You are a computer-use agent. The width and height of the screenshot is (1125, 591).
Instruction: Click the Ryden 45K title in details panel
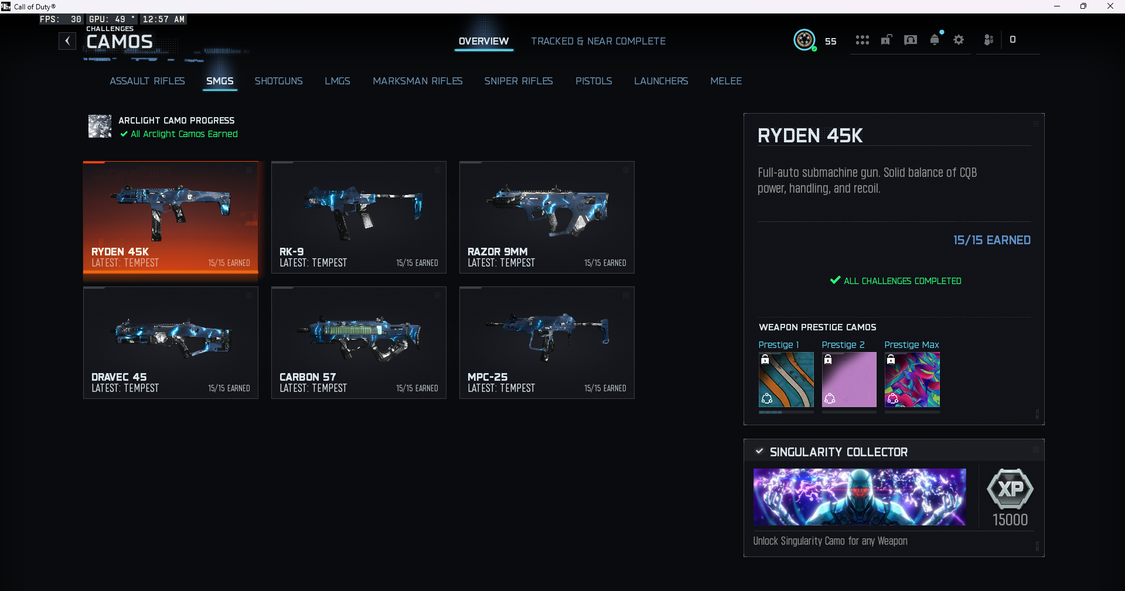[810, 135]
